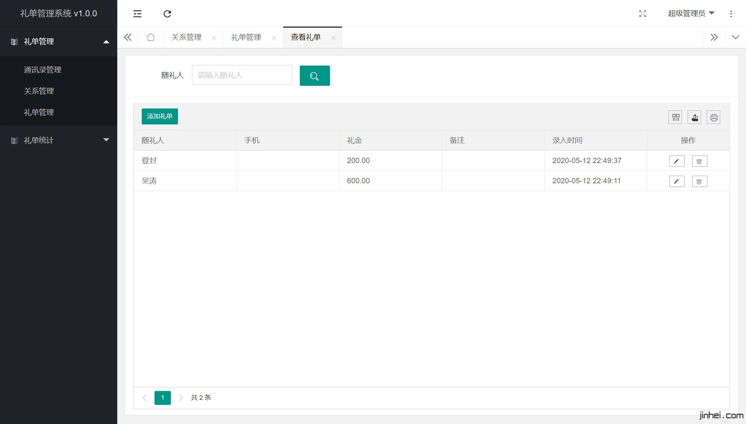The image size is (746, 424).
Task: Click the 礼单管理 group icon in sidebar
Action: pos(14,42)
